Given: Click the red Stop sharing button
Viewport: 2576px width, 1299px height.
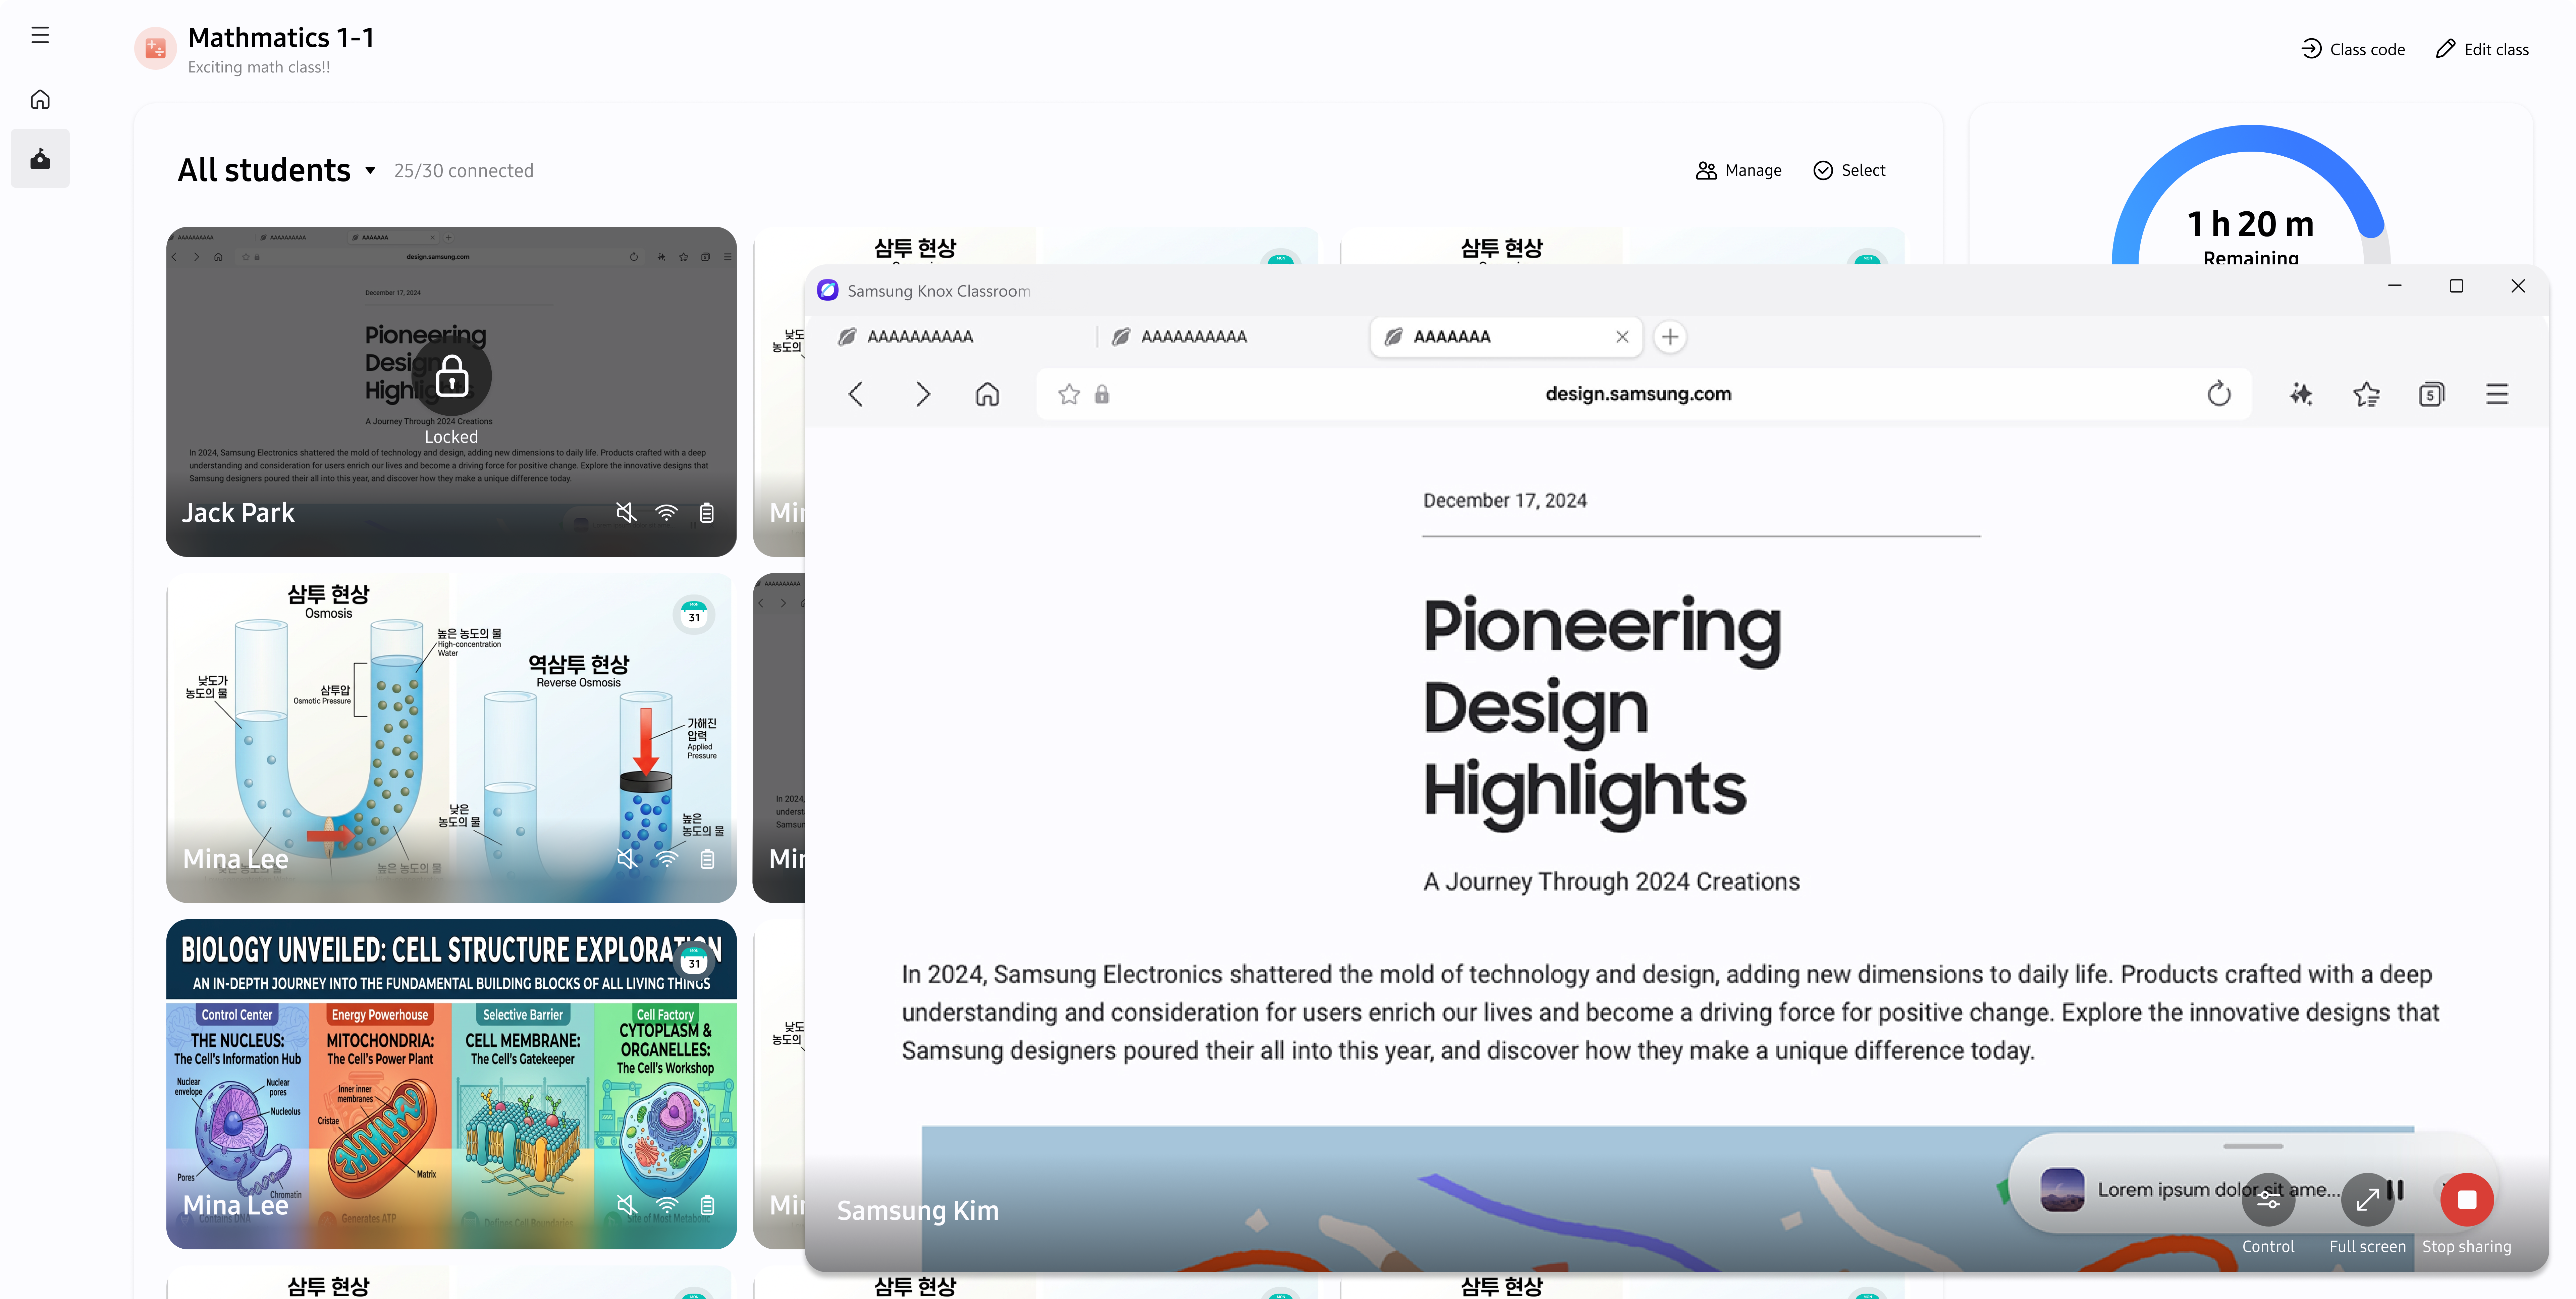Looking at the screenshot, I should [2467, 1200].
